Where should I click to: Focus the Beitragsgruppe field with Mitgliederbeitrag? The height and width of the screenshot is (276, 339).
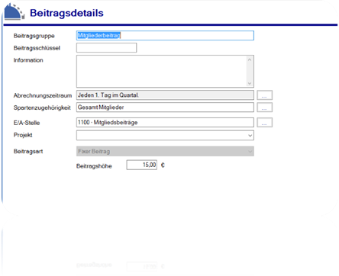coord(165,36)
